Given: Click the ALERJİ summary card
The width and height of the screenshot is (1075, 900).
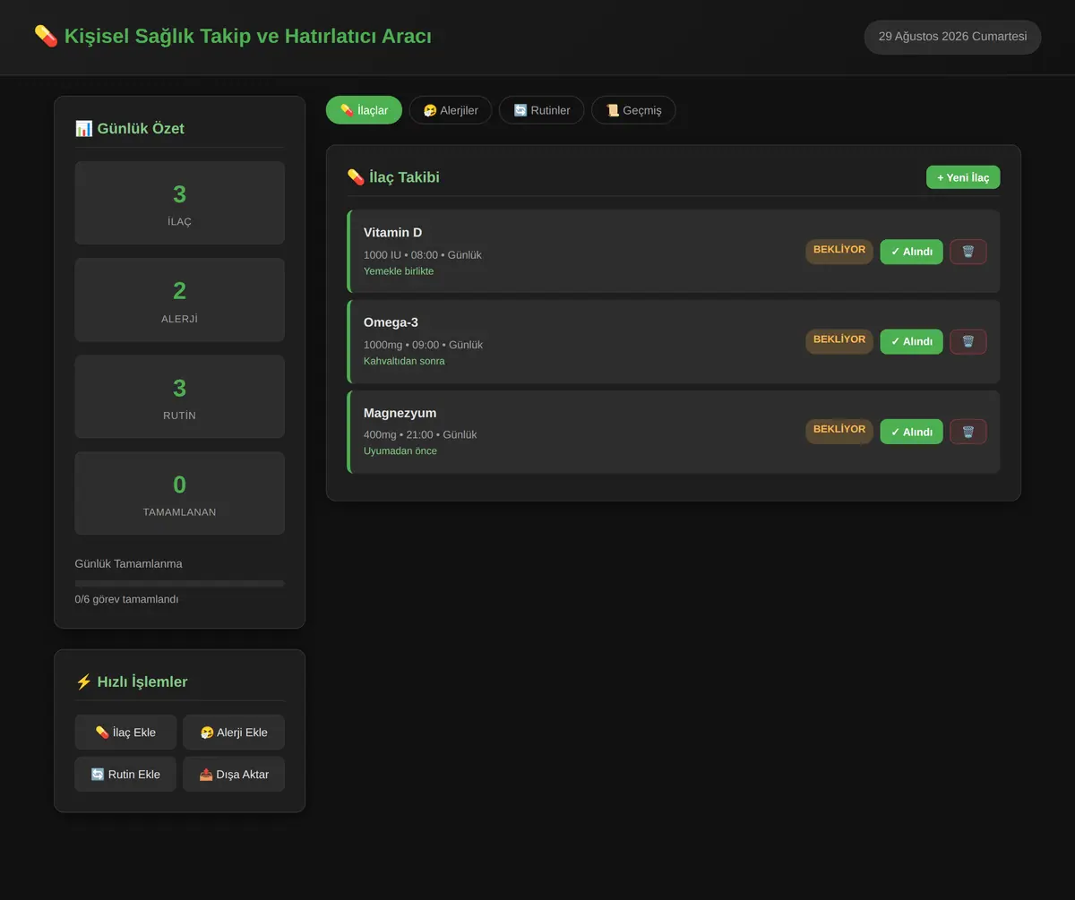Looking at the screenshot, I should click(179, 299).
